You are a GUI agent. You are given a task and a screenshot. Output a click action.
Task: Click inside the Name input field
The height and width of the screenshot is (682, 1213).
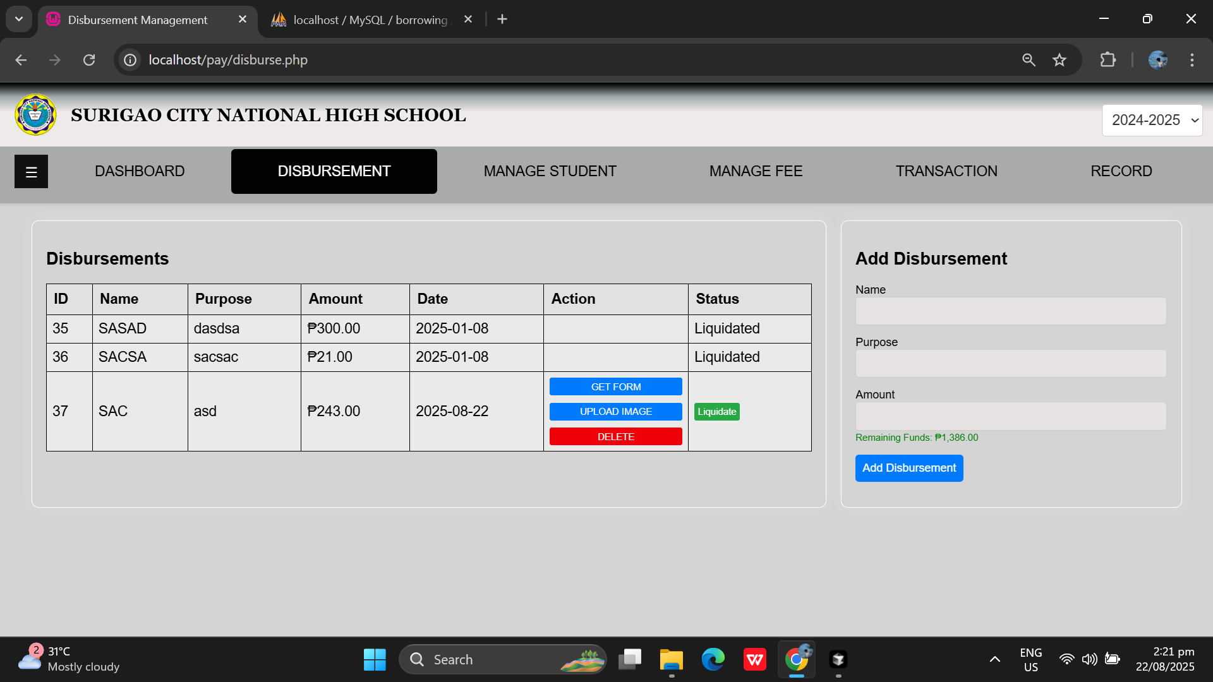click(1010, 311)
